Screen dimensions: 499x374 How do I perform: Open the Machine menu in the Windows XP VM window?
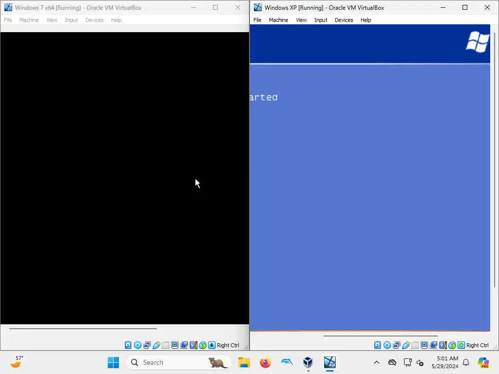(278, 20)
